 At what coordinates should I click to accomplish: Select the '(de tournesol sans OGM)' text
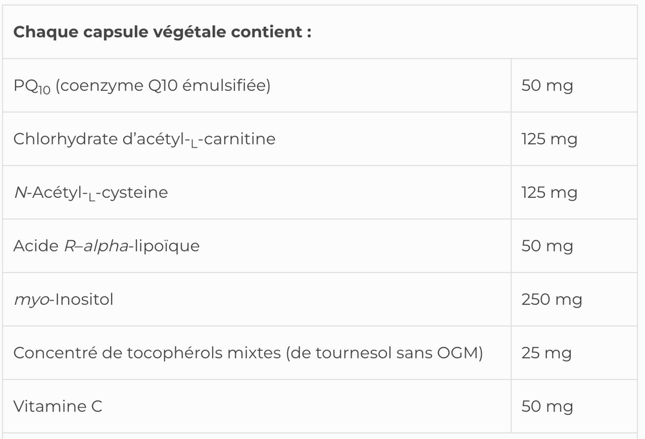pos(386,353)
